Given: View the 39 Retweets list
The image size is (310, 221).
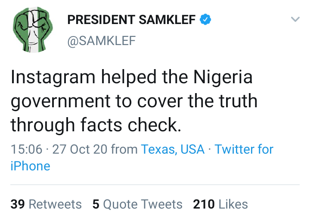Looking at the screenshot, I should [46, 204].
